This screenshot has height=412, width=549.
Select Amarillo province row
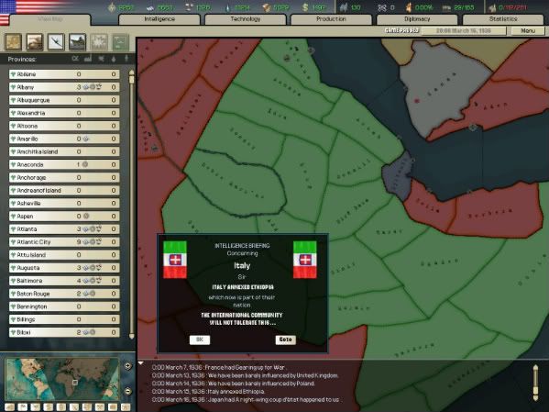64,139
